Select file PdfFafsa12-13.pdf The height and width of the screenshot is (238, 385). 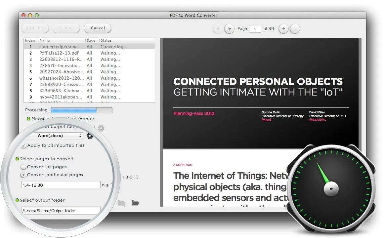(89, 53)
